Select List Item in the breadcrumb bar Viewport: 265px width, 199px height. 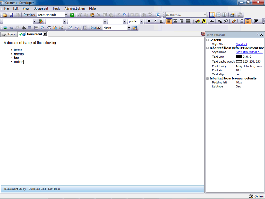pyautogui.click(x=54, y=189)
